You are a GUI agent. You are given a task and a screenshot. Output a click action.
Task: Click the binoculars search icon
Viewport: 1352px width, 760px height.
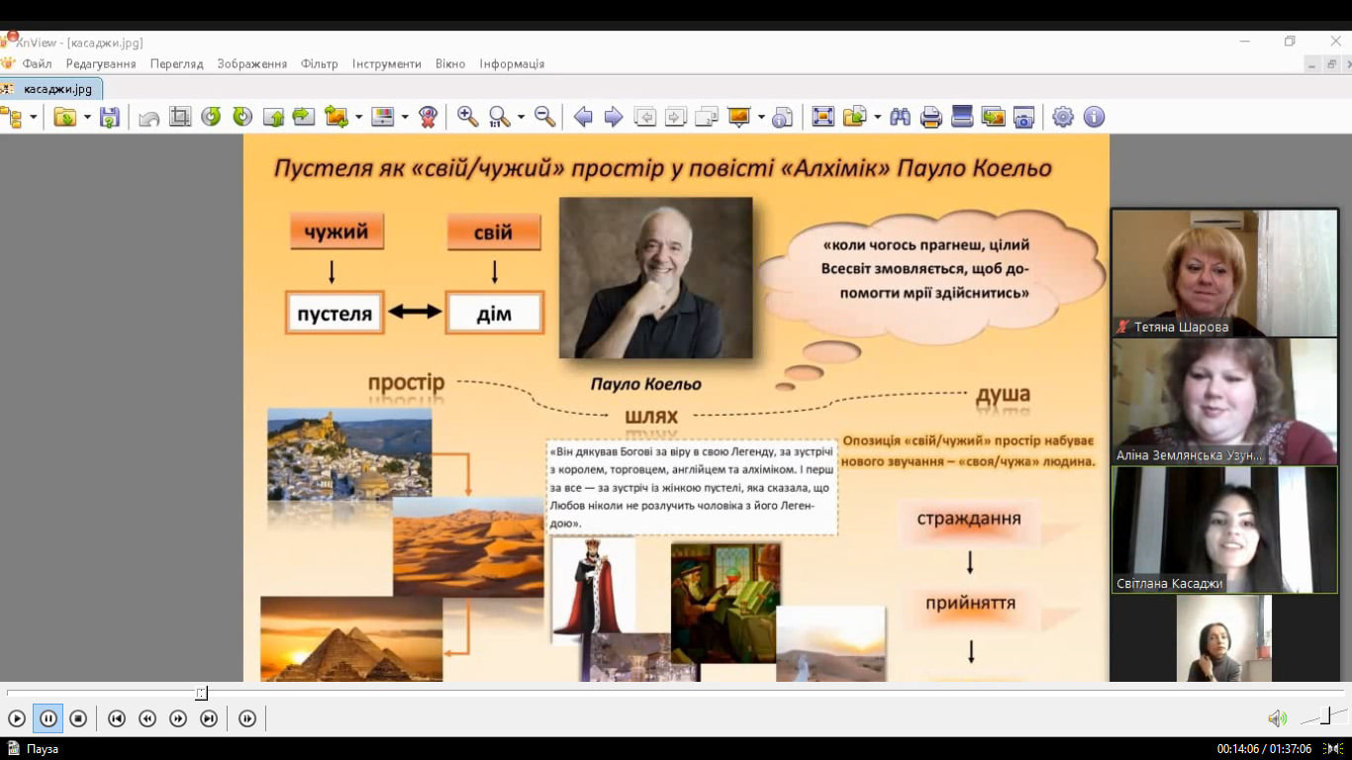[900, 117]
